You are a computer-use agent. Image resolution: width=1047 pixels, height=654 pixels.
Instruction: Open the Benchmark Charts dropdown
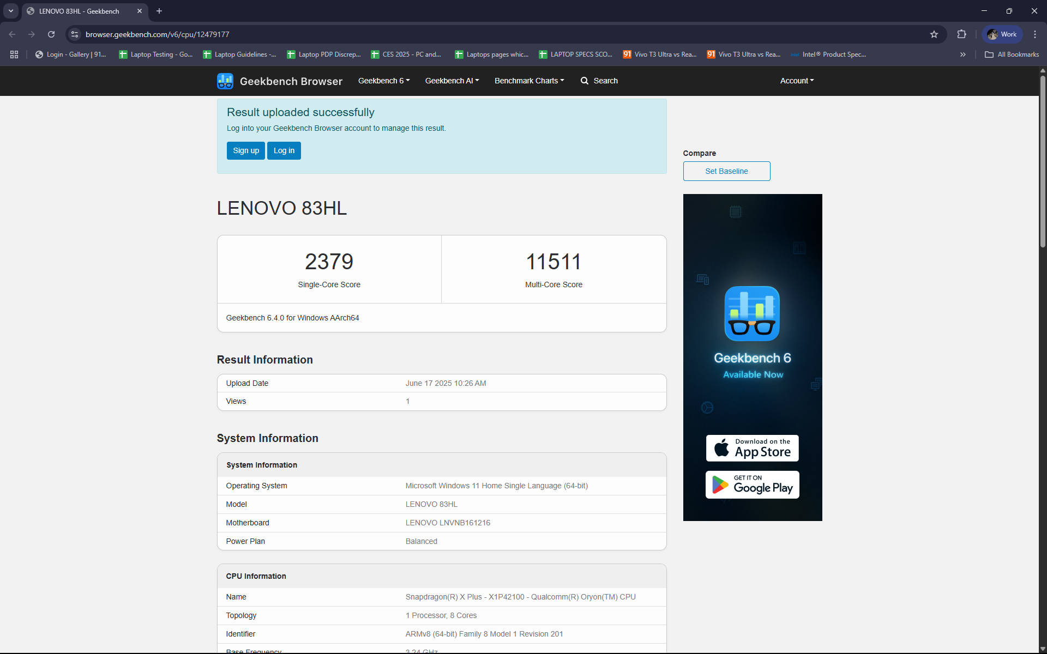coord(529,81)
